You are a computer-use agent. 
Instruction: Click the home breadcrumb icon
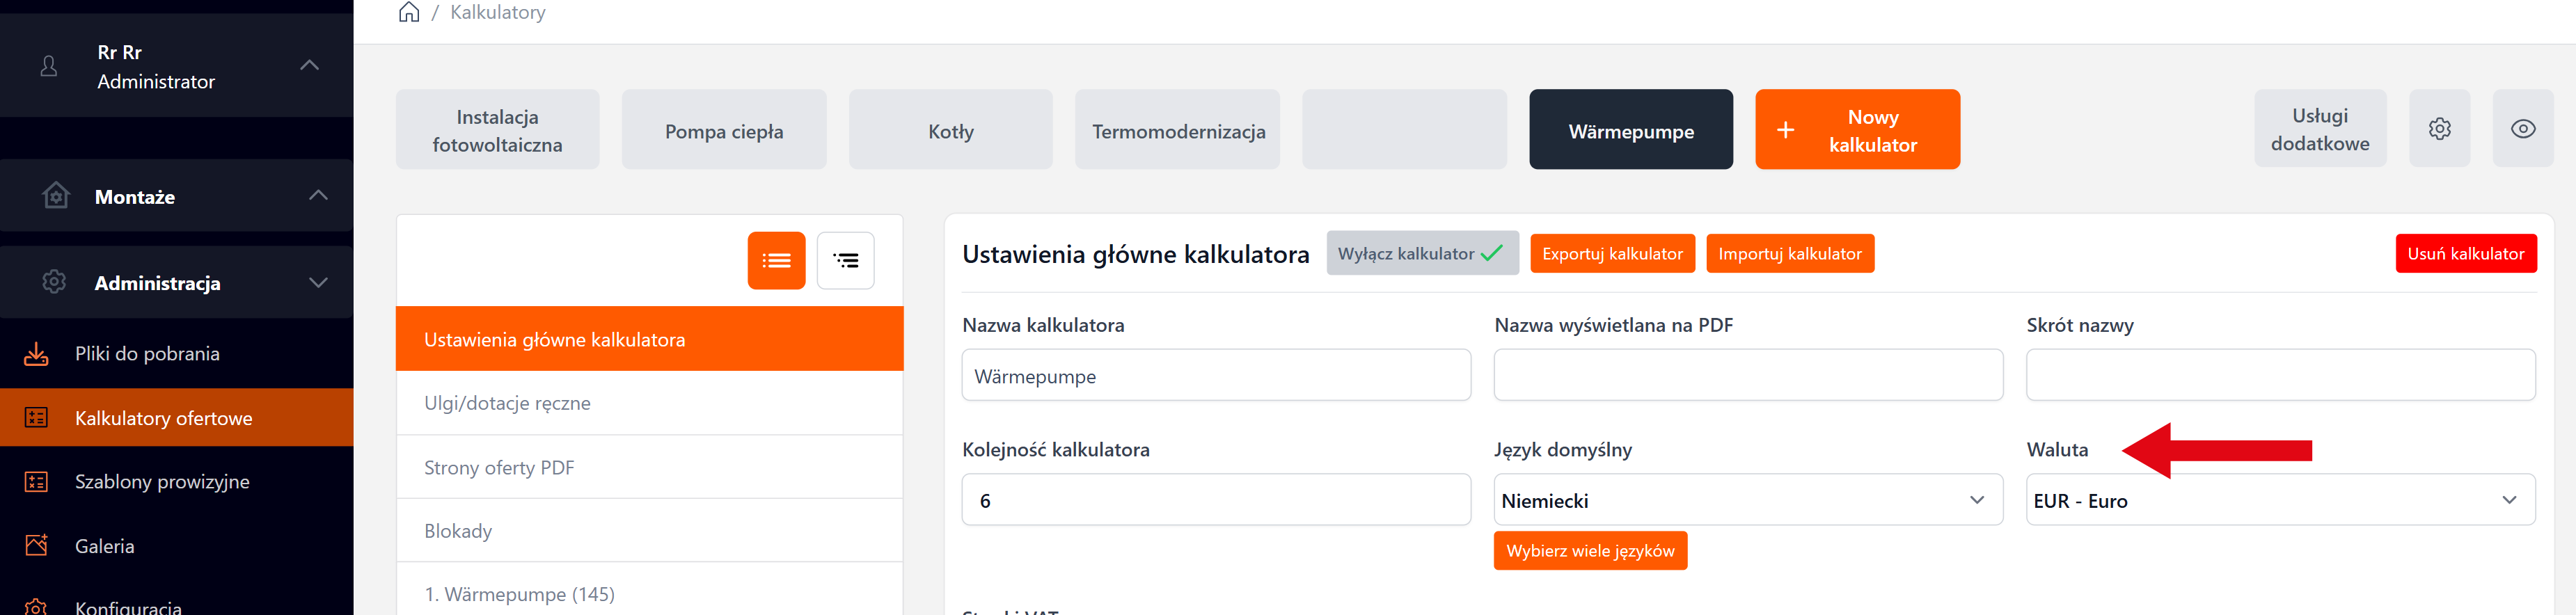pyautogui.click(x=408, y=11)
